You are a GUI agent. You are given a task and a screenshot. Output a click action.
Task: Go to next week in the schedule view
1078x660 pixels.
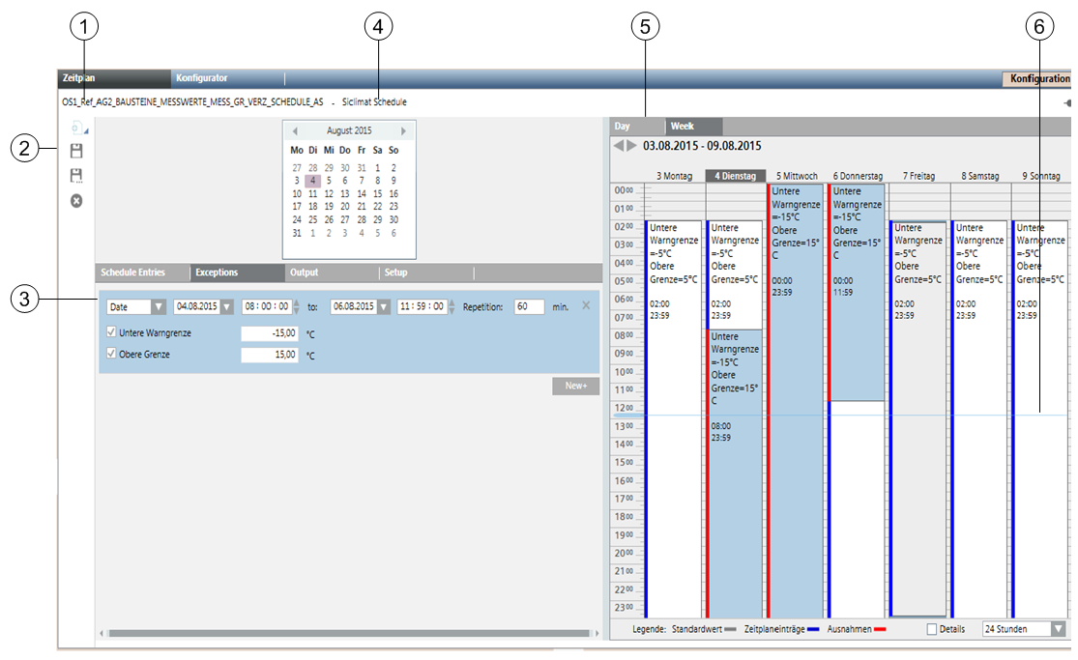click(x=632, y=146)
